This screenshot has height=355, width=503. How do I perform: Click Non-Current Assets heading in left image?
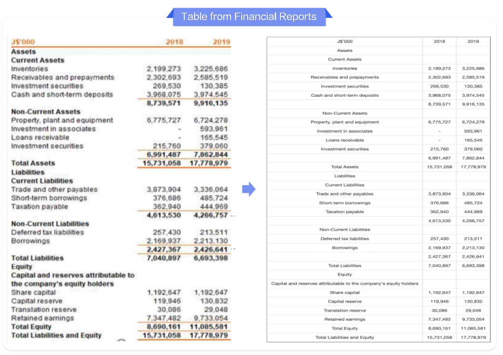(46, 112)
